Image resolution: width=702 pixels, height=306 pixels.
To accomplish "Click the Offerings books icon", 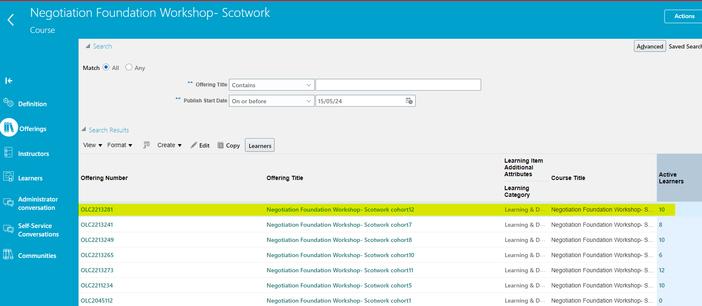I will coord(9,127).
